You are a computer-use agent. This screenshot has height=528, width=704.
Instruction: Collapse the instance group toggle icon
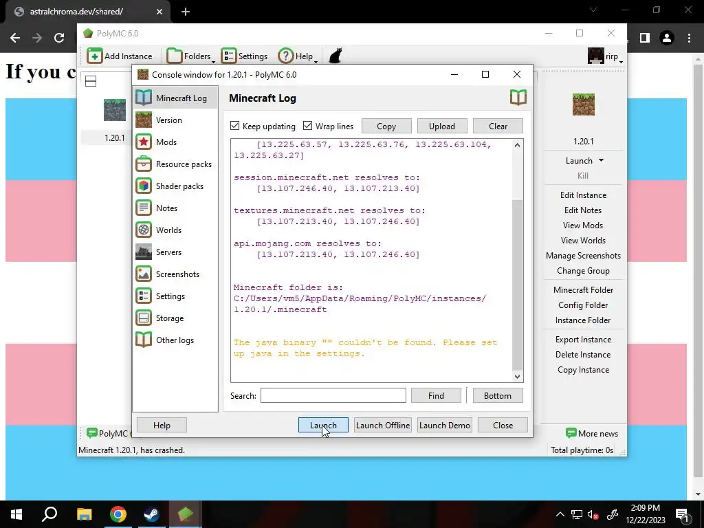(91, 81)
